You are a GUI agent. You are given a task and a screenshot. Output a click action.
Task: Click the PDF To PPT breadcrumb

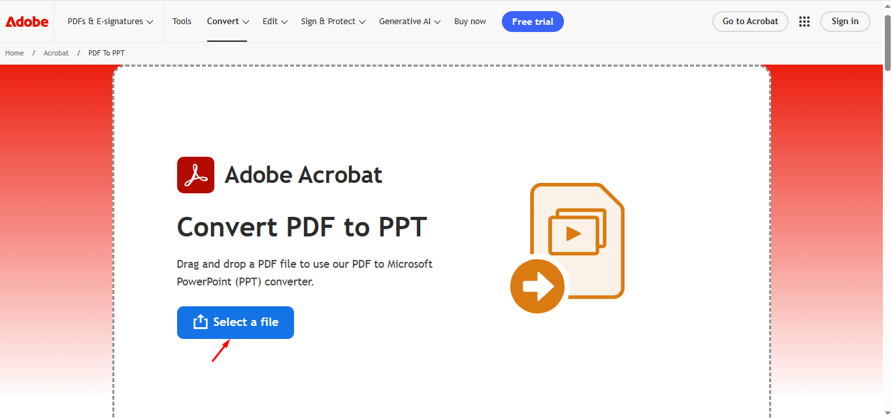107,53
